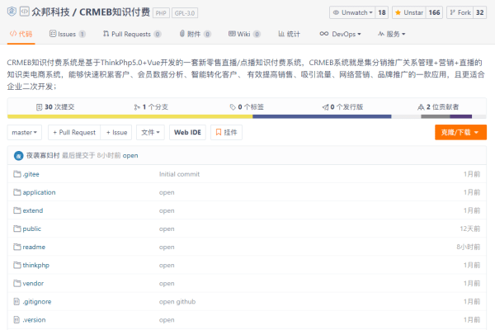The width and height of the screenshot is (495, 330).
Task: Open the vendor folder
Action: pos(33,283)
